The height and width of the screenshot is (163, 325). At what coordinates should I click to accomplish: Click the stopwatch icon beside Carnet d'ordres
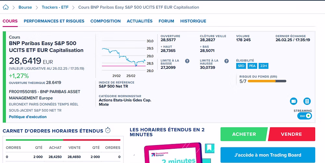point(108,130)
